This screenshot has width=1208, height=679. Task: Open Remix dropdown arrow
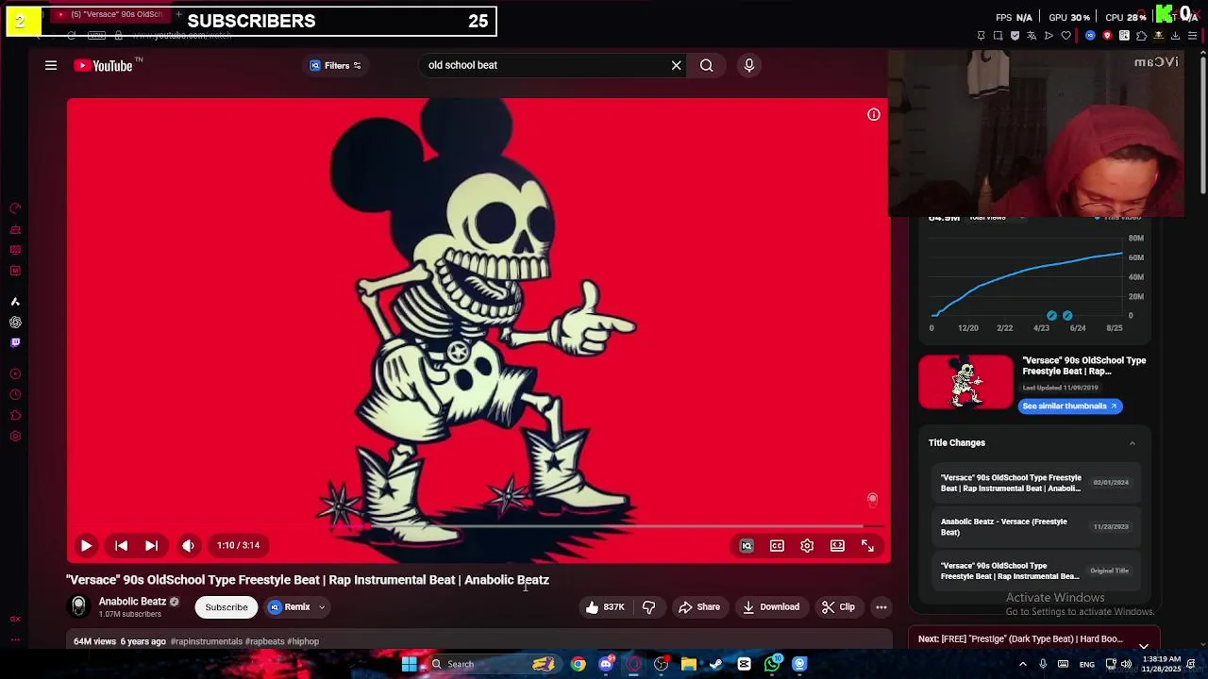pos(322,607)
